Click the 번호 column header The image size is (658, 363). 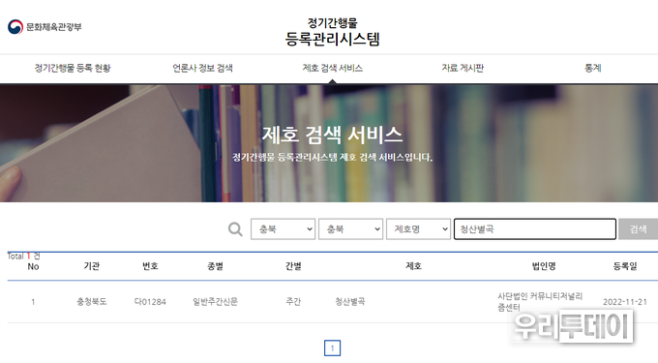tap(150, 266)
